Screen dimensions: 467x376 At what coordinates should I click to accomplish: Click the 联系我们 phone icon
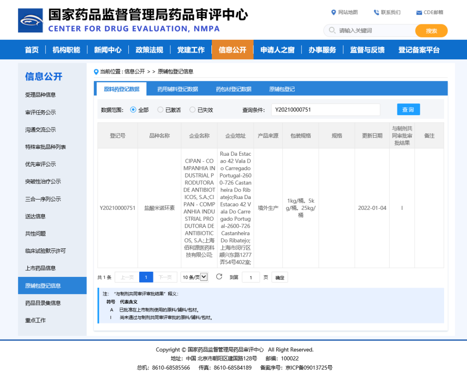[376, 13]
